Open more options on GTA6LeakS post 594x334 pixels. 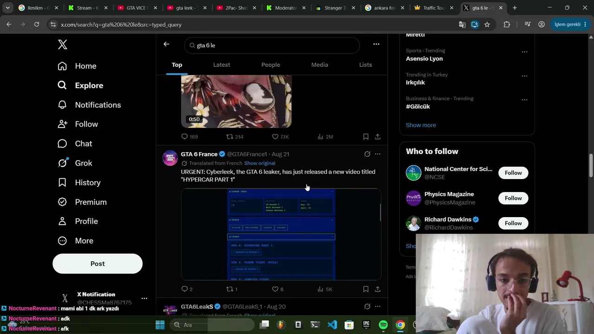(378, 307)
